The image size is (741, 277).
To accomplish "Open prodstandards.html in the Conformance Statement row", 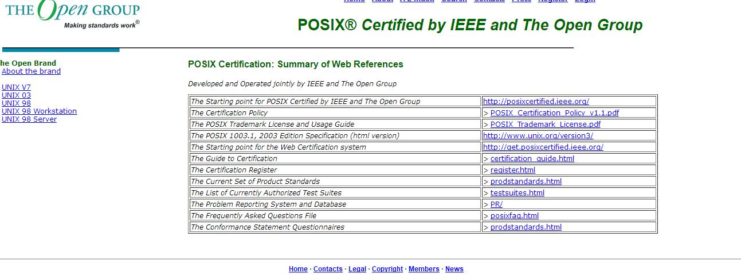I will (x=526, y=227).
